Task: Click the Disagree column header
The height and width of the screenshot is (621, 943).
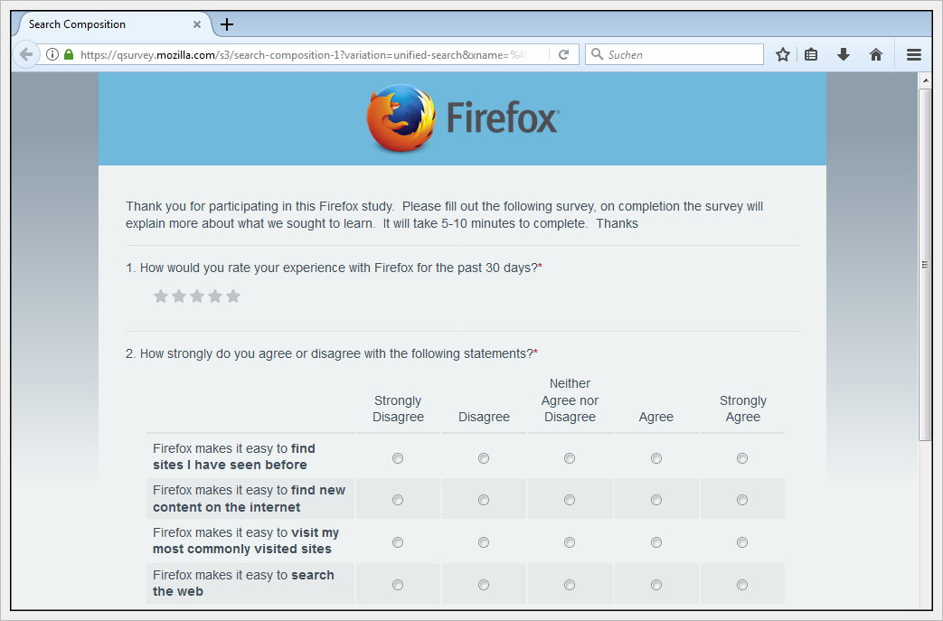Action: pyautogui.click(x=484, y=417)
